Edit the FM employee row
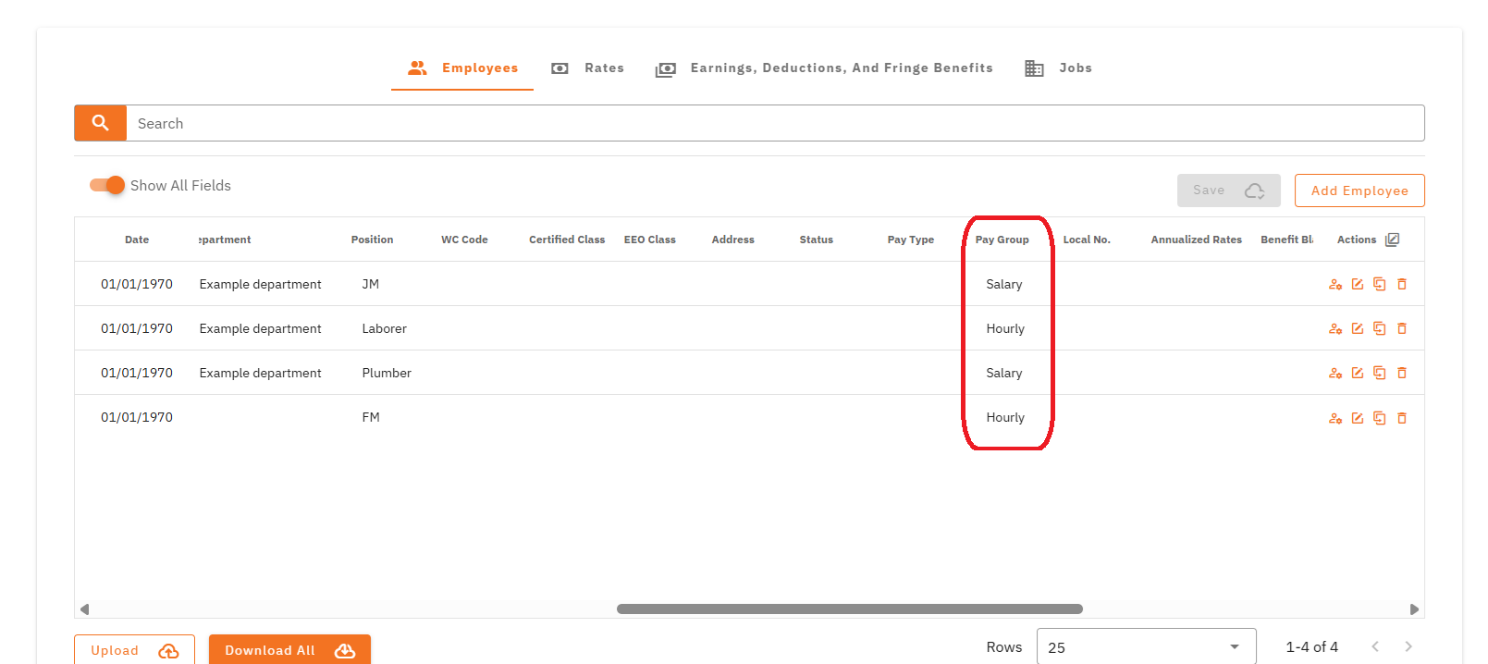The width and height of the screenshot is (1488, 664). coord(1357,418)
